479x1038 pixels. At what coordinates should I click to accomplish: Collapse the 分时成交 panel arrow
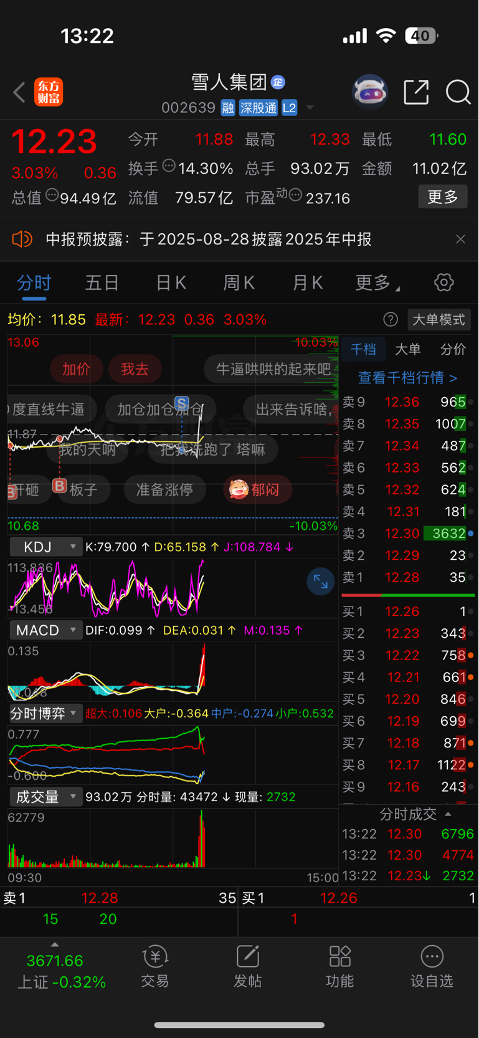pyautogui.click(x=448, y=814)
